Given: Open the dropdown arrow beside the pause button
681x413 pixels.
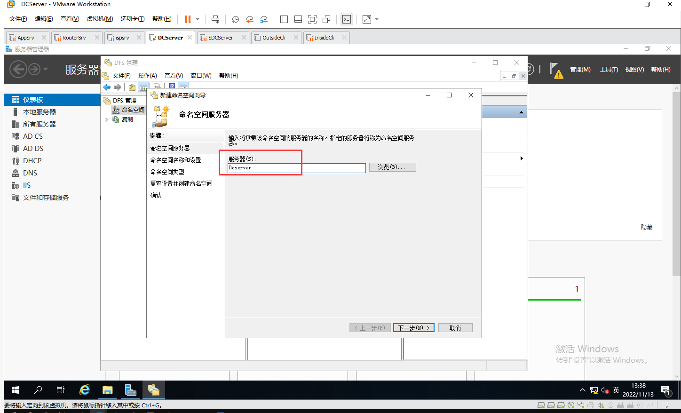Looking at the screenshot, I should [x=198, y=19].
